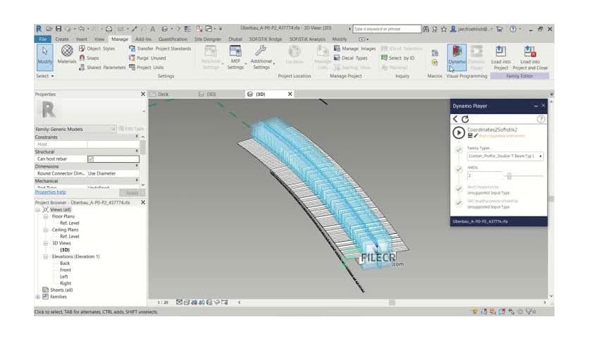
Task: Open Project Units
Action: [x=147, y=67]
